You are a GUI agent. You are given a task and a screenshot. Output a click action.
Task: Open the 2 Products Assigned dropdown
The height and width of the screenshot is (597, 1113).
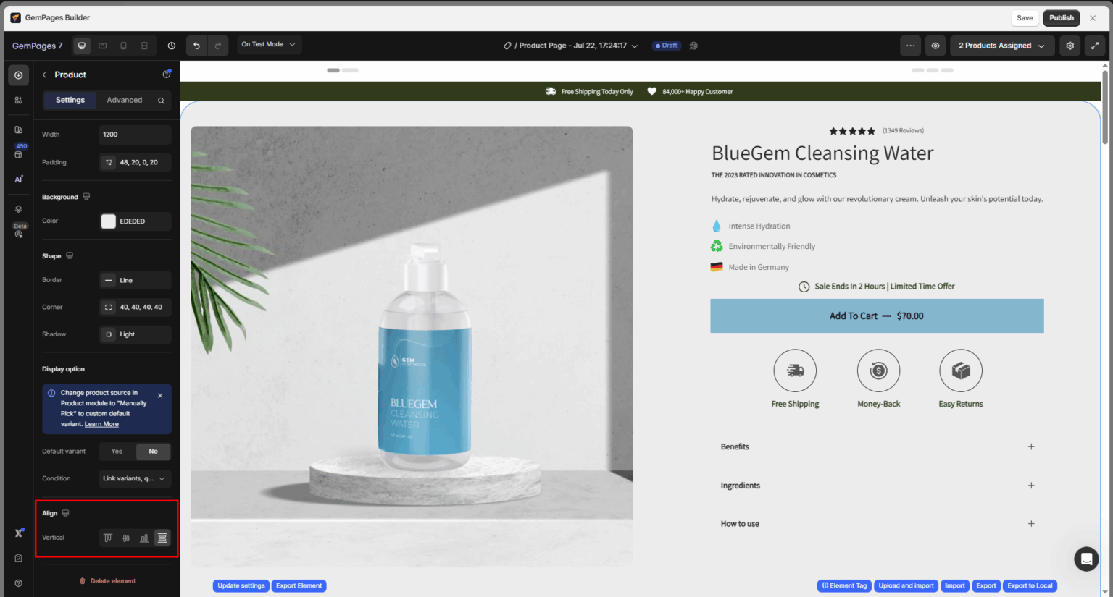pyautogui.click(x=1001, y=46)
